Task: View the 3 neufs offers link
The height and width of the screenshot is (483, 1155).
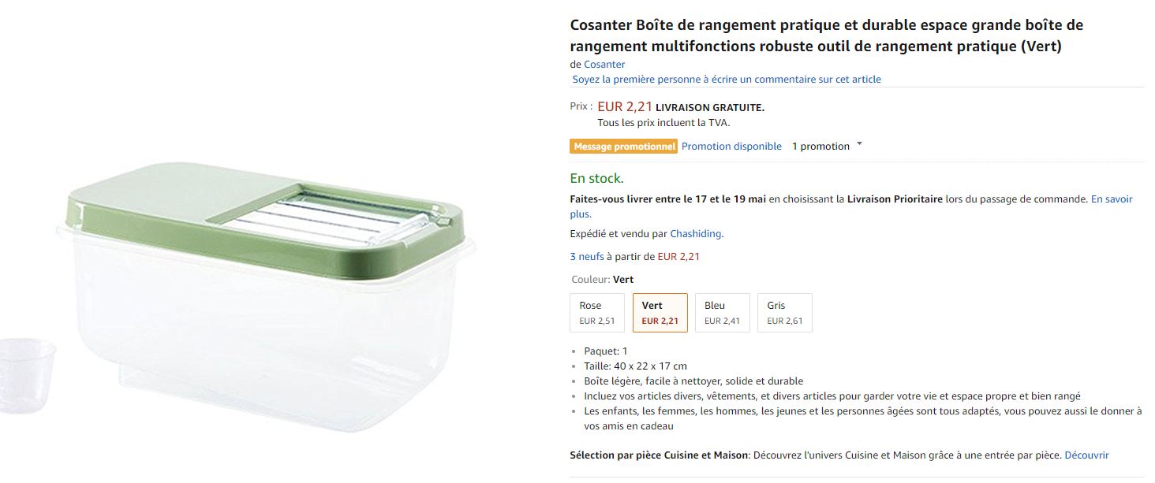Action: pyautogui.click(x=586, y=257)
